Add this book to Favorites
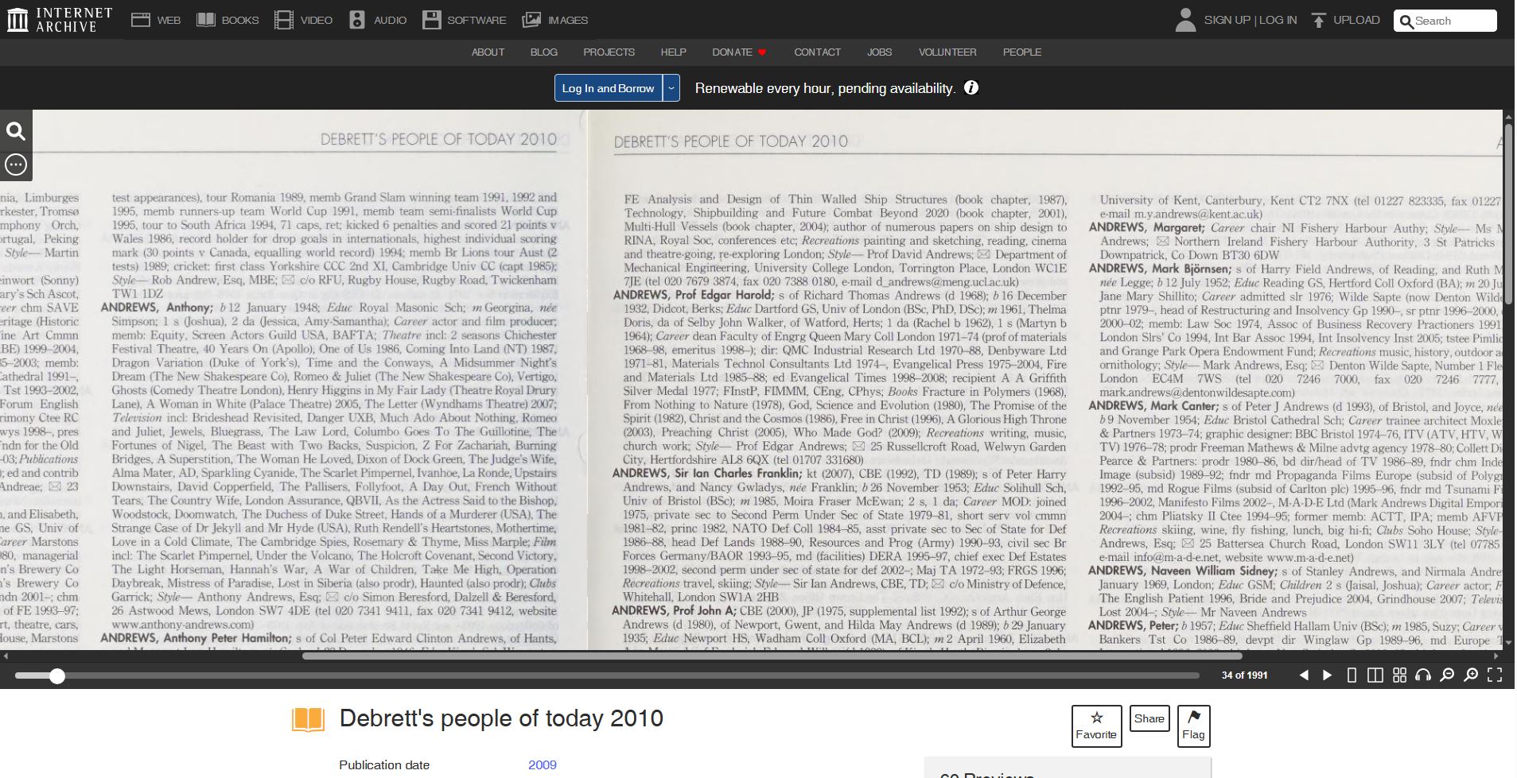This screenshot has width=1517, height=778. tap(1096, 726)
